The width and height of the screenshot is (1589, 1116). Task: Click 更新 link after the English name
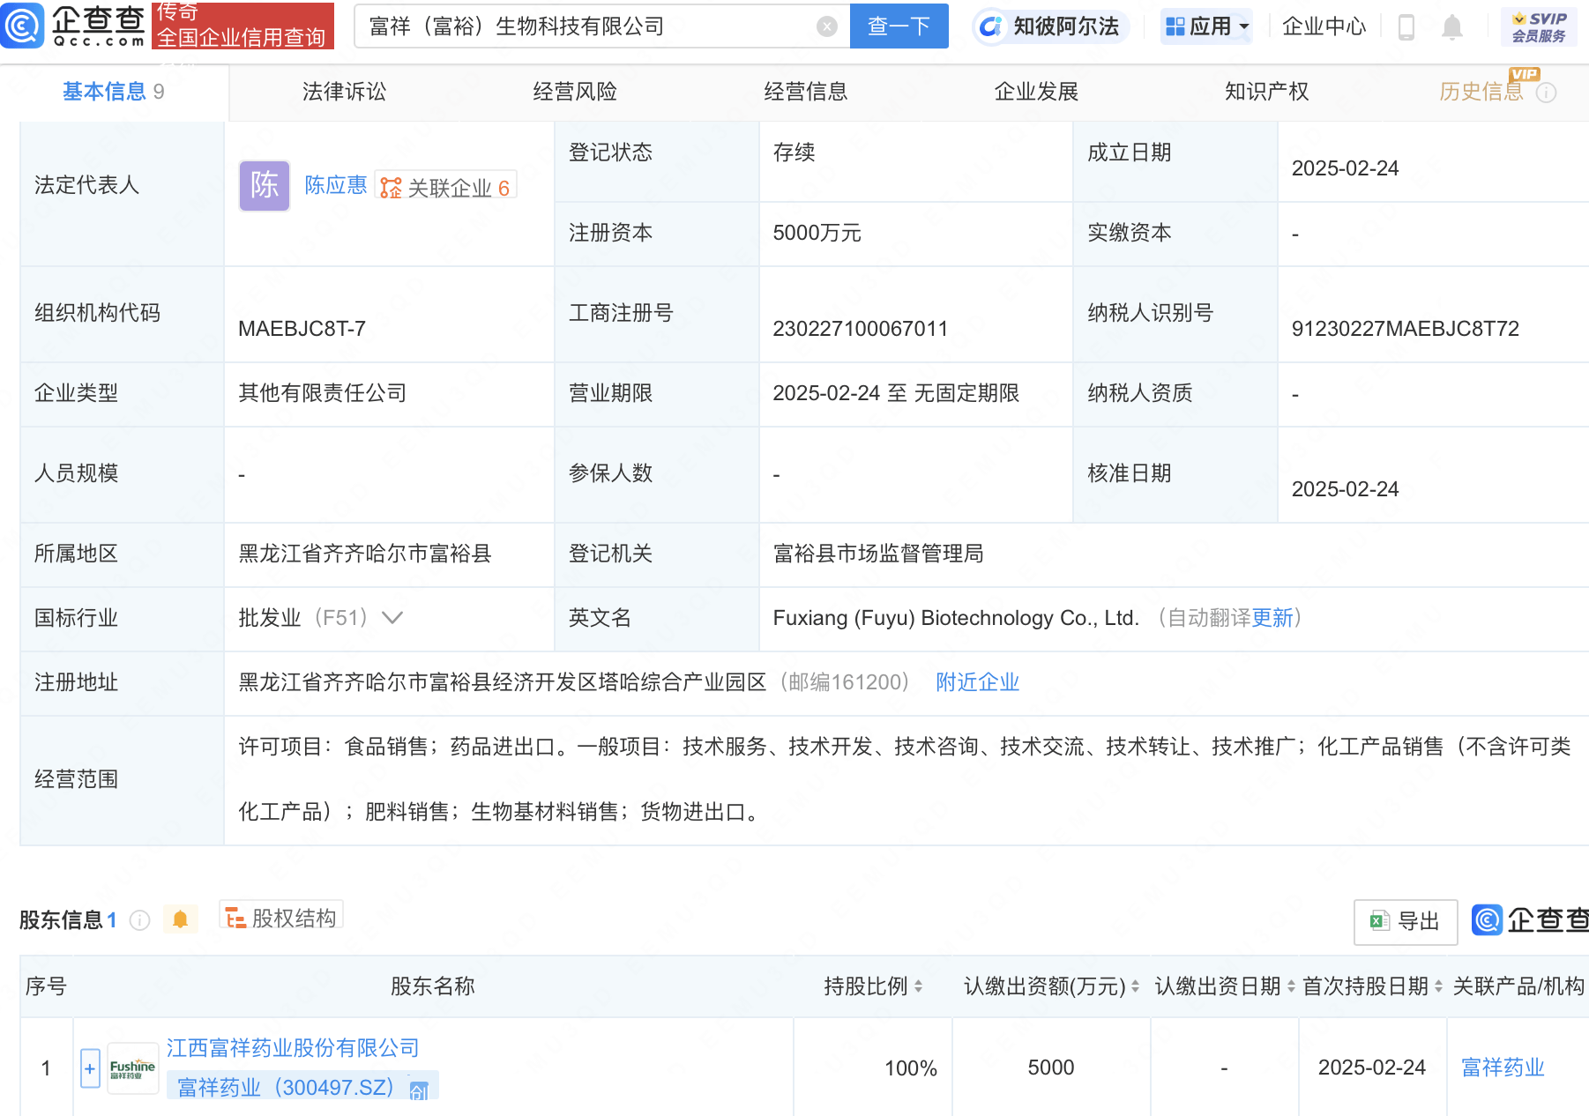[1272, 618]
